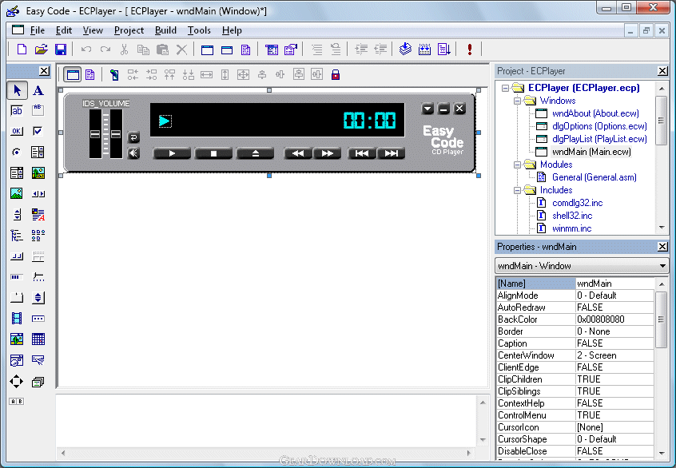
Task: Click the [Name] property value wndMain
Action: tap(614, 284)
